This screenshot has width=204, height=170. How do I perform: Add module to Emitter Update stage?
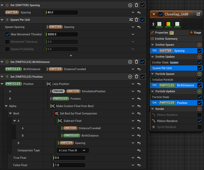[x=199, y=57]
